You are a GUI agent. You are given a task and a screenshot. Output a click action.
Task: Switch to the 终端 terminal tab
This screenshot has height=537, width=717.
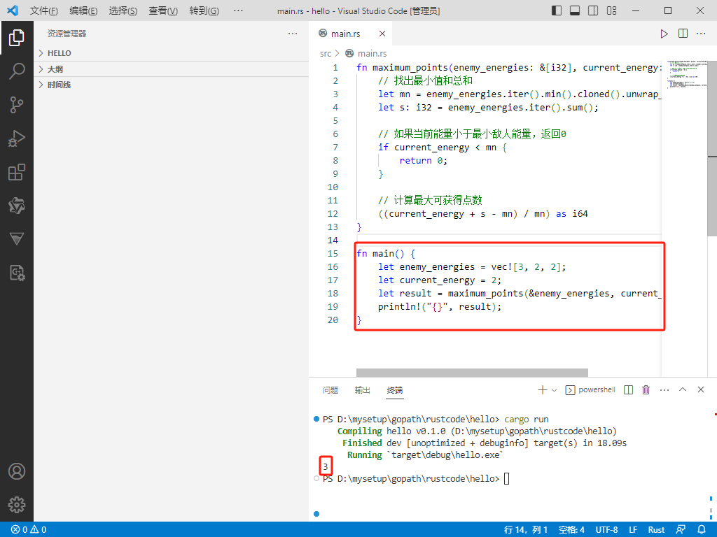tap(395, 390)
